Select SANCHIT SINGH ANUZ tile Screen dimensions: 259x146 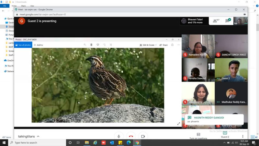(231, 46)
